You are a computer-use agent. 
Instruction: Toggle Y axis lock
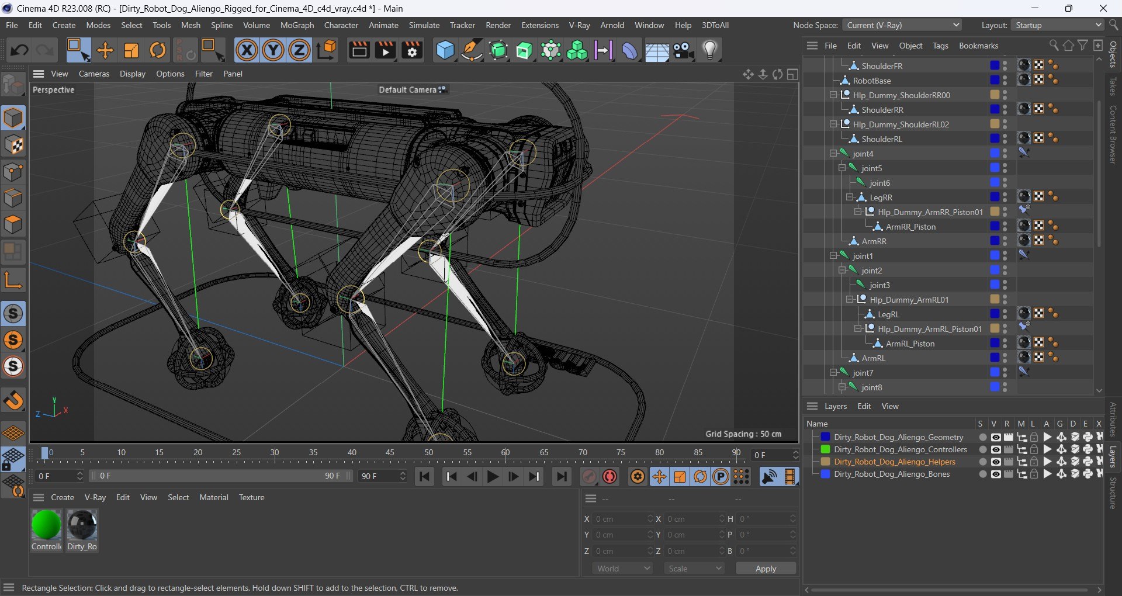(273, 50)
